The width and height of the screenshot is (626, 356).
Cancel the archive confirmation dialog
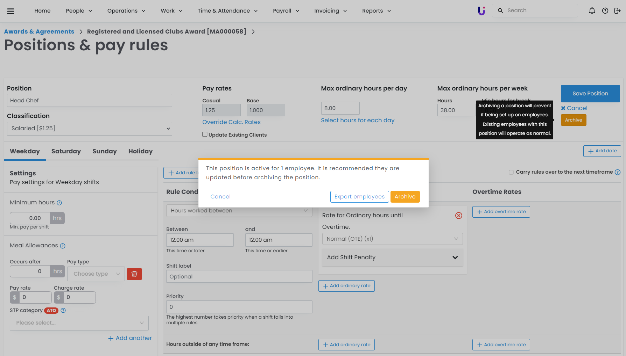[x=220, y=197]
